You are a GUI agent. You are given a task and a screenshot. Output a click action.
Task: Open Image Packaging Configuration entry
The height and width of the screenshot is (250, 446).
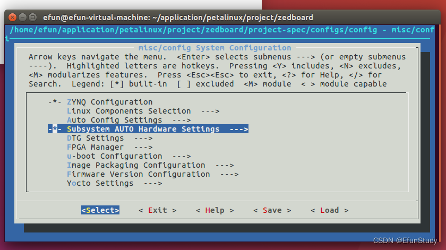[150, 165]
